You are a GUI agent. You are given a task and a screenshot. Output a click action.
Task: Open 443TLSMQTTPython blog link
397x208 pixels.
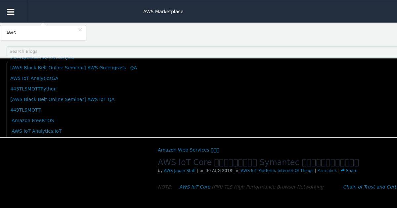click(33, 89)
